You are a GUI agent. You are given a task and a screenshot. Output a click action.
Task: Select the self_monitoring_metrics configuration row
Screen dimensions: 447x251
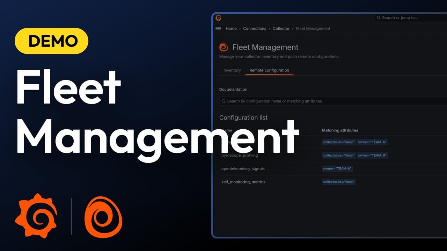coord(243,182)
